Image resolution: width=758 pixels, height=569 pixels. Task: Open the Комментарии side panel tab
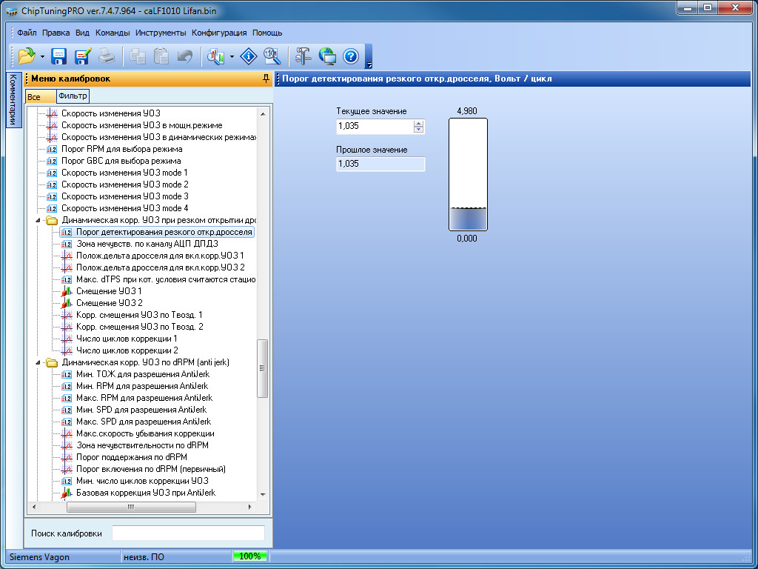pos(13,100)
